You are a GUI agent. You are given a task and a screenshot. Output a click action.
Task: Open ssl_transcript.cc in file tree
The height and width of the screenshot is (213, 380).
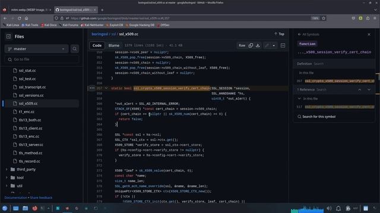32,87
